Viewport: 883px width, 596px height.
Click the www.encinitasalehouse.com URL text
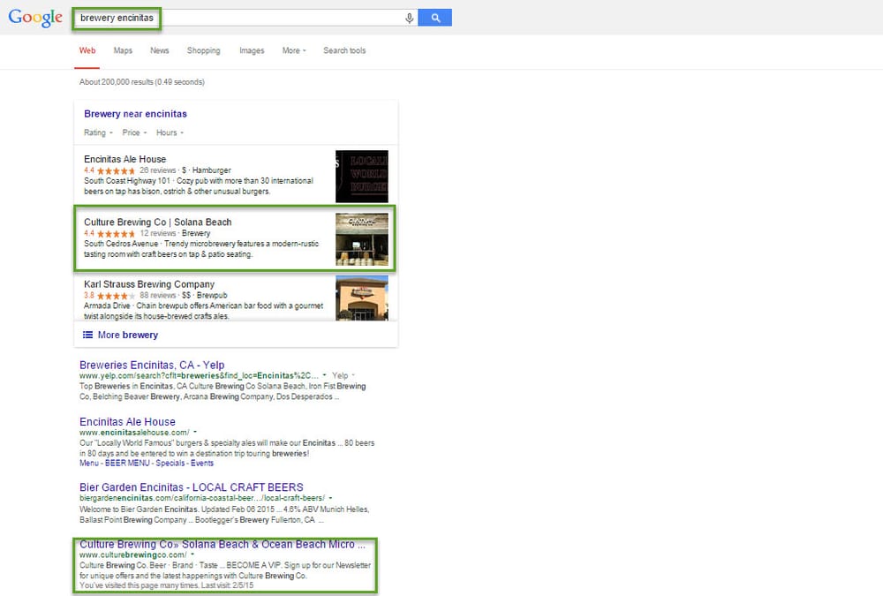tap(134, 433)
